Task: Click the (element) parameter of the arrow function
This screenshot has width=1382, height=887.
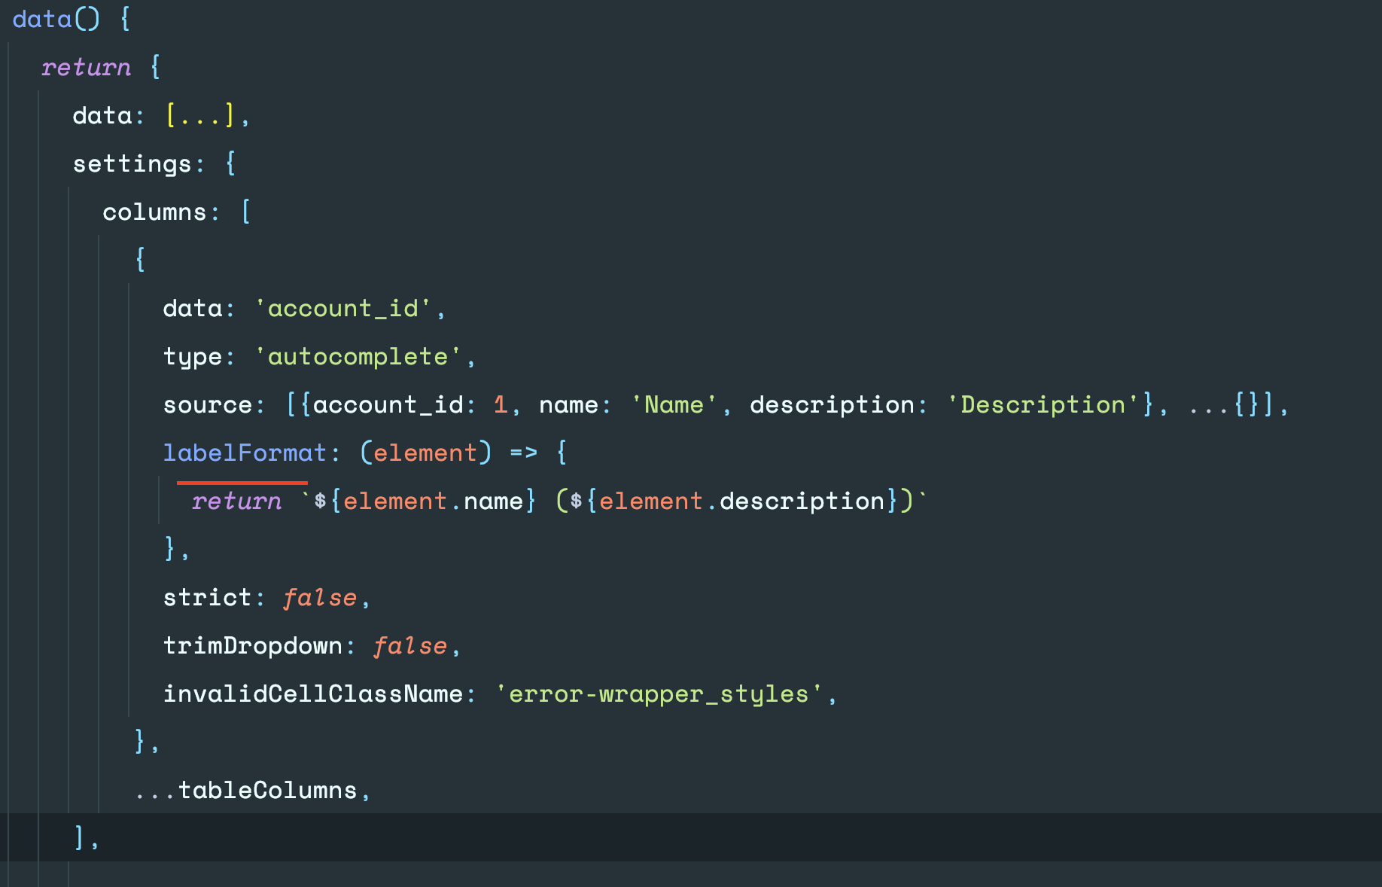Action: click(425, 453)
